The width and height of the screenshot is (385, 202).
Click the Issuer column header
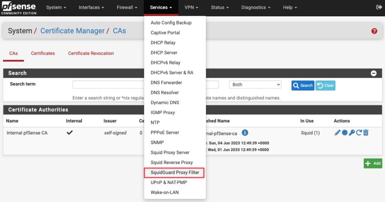pyautogui.click(x=110, y=121)
